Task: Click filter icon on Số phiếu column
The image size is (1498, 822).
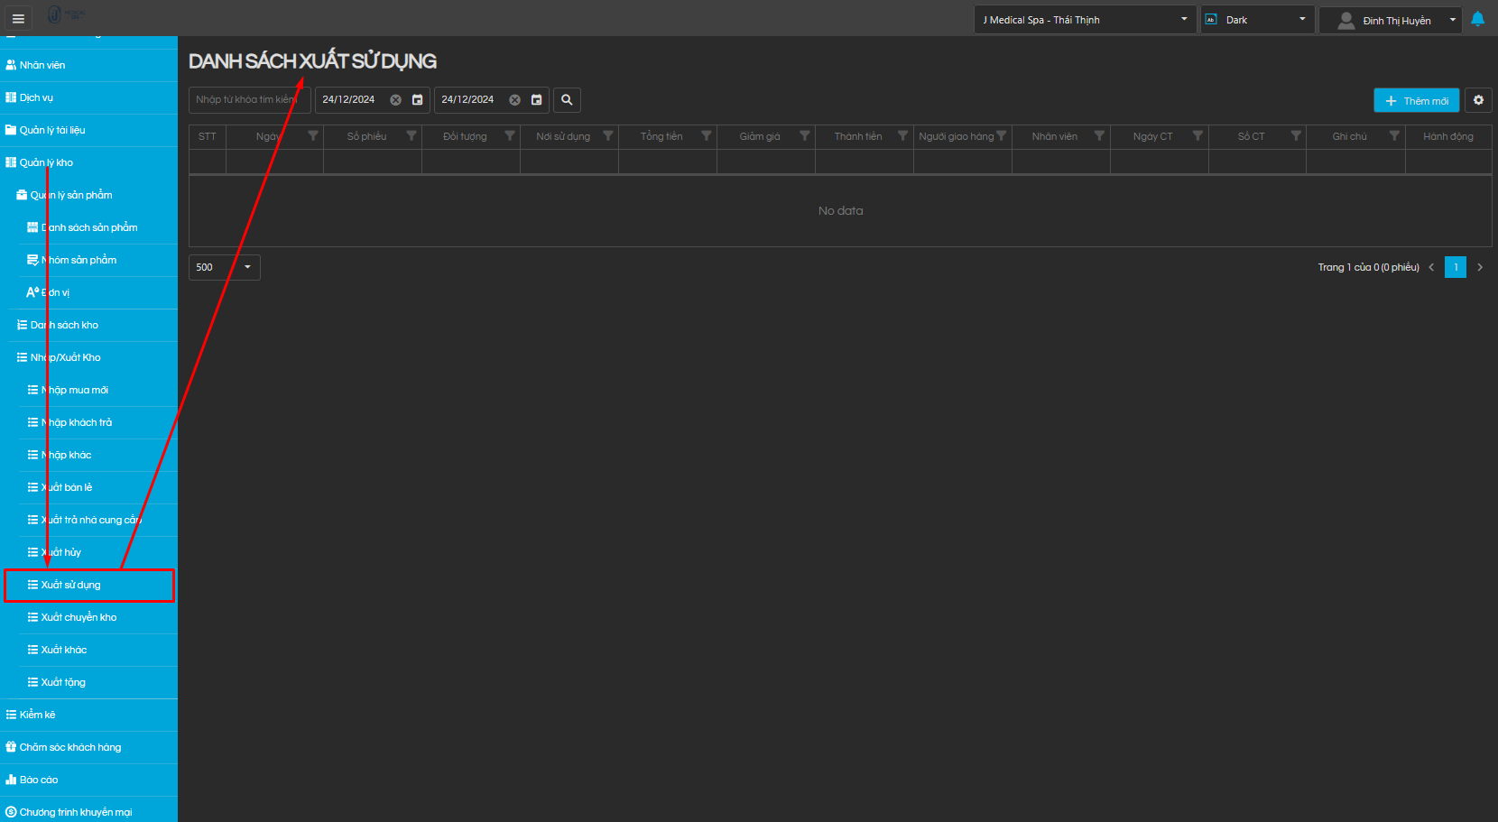Action: [411, 136]
